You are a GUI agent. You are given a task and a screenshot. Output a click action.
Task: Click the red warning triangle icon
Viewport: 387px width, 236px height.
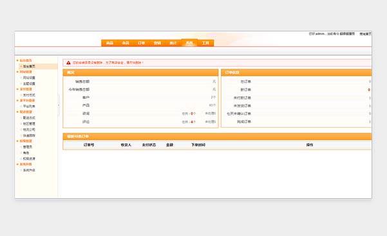click(68, 63)
